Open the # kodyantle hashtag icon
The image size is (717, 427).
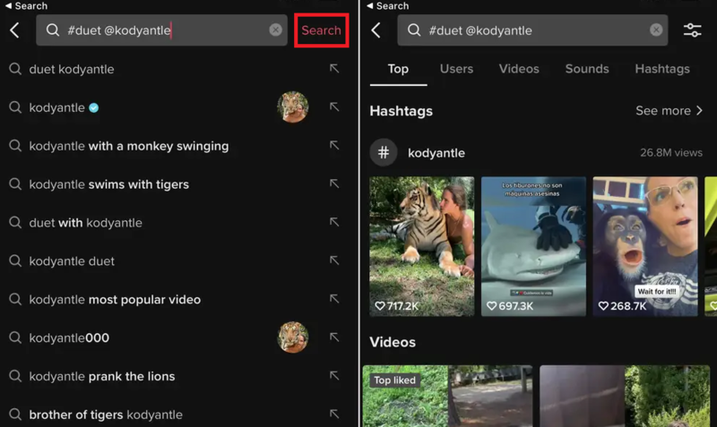tap(384, 152)
